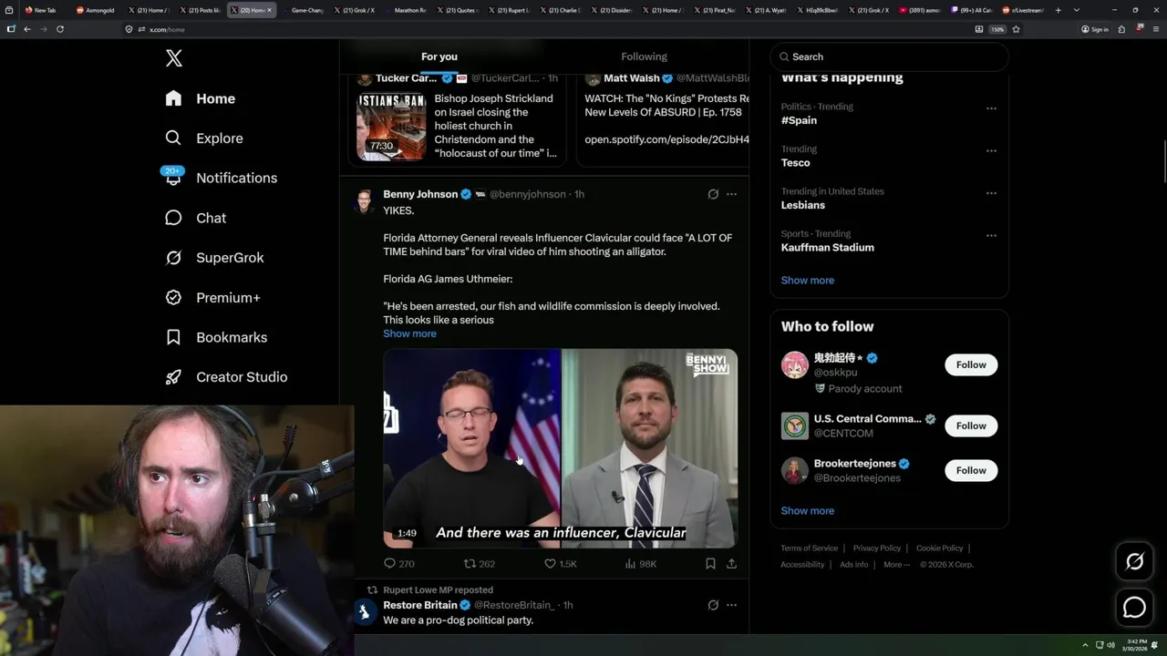Click Sign in browser account button
This screenshot has width=1167, height=656.
(1094, 29)
